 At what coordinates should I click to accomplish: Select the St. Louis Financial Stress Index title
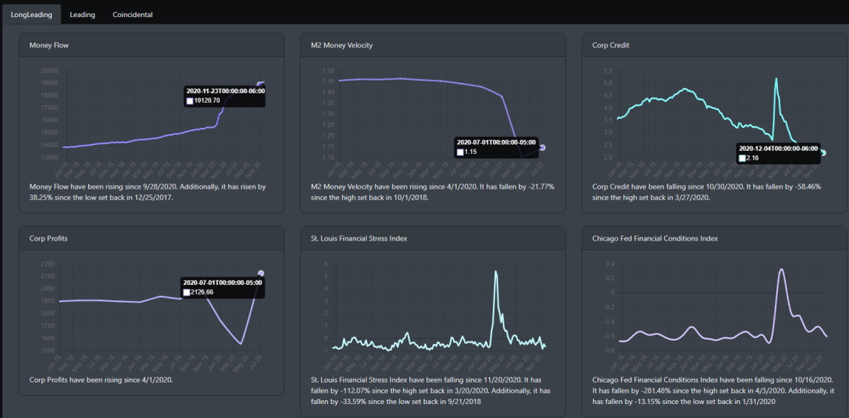tap(359, 238)
